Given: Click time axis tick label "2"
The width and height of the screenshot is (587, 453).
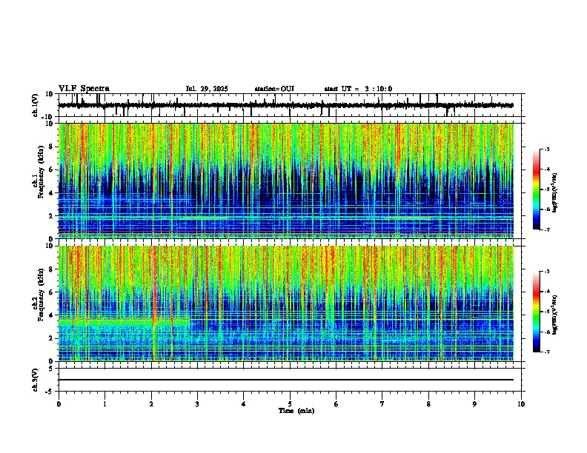Looking at the screenshot, I should point(151,404).
